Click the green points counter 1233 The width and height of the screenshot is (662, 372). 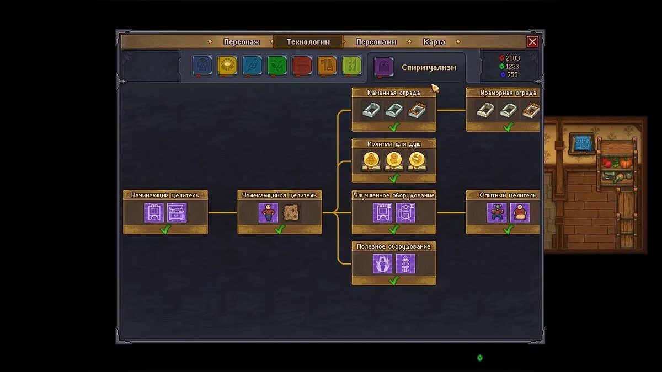[509, 66]
